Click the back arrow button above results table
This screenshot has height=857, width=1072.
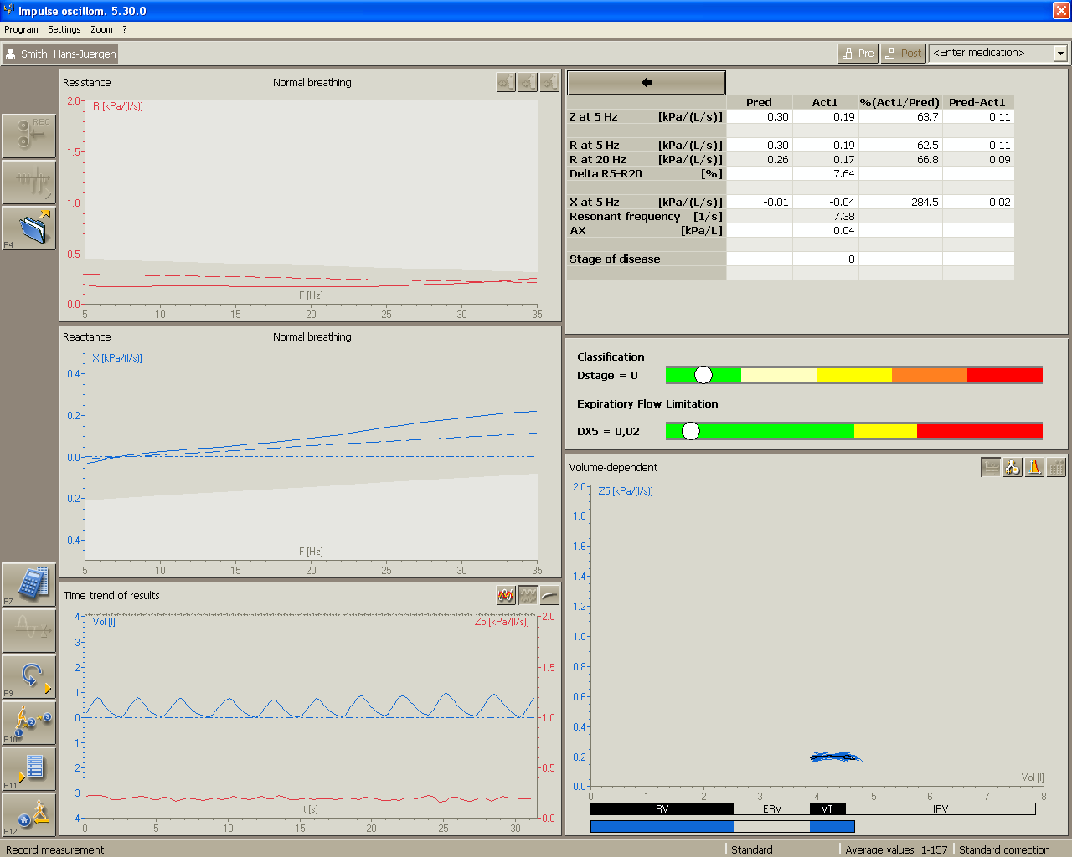pos(646,83)
